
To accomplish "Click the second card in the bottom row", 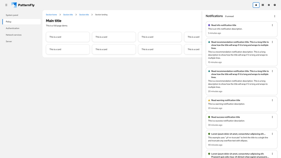I will pos(114,49).
